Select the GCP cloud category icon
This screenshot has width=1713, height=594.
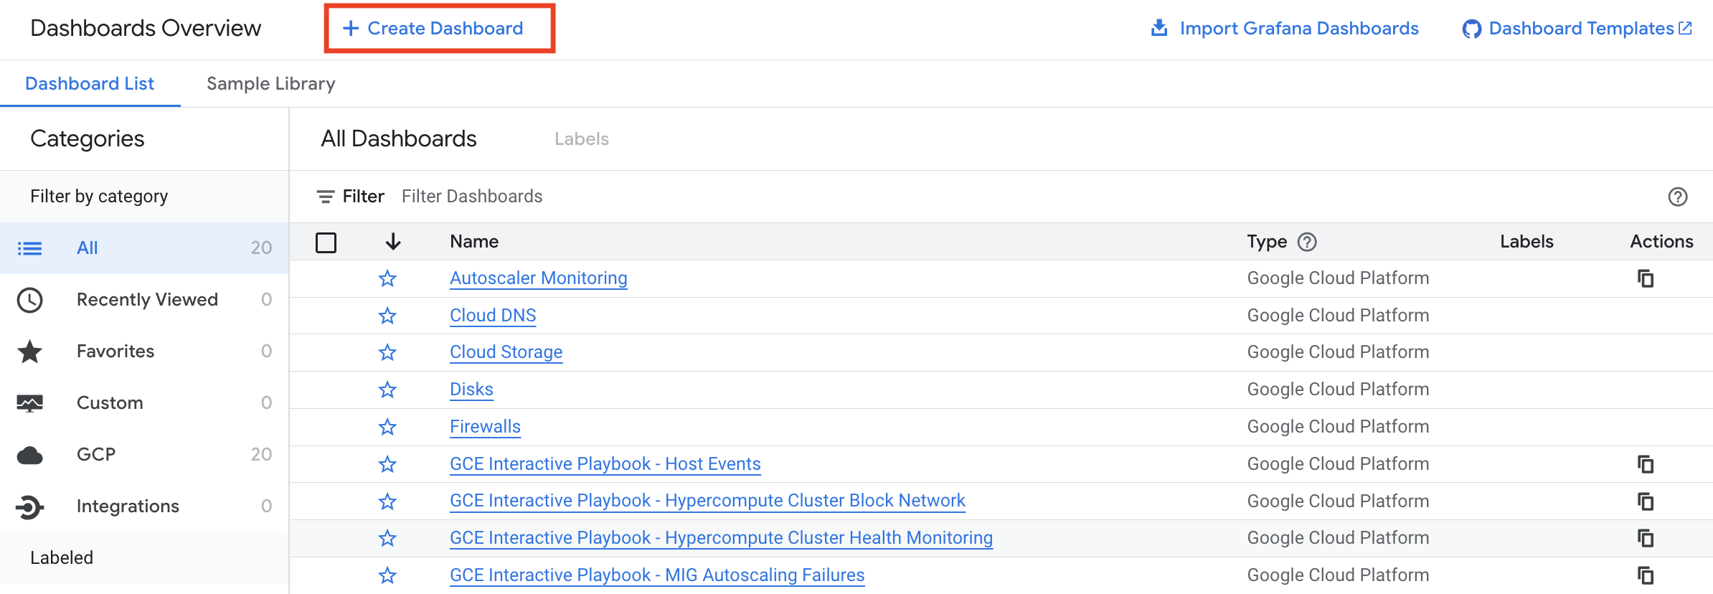[29, 455]
